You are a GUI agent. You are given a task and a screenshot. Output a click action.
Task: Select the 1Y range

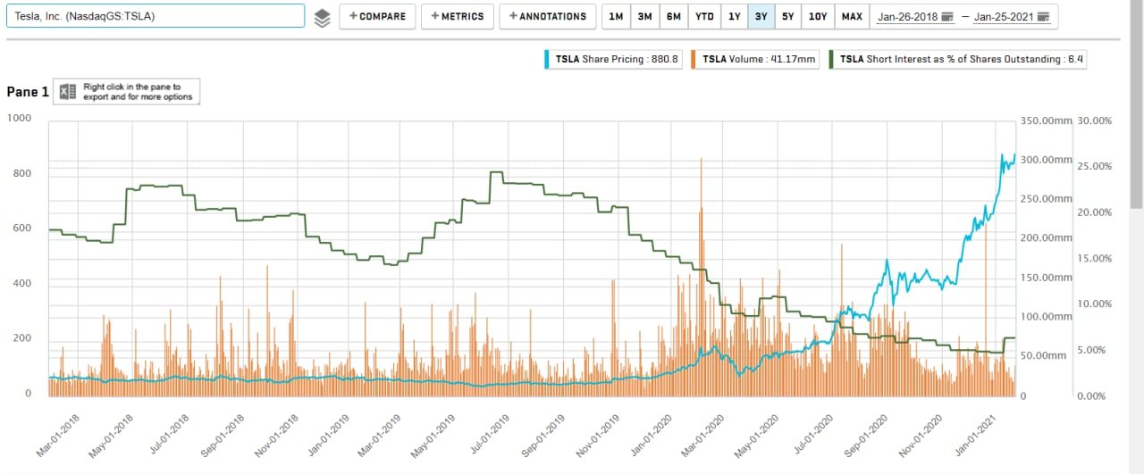point(734,17)
